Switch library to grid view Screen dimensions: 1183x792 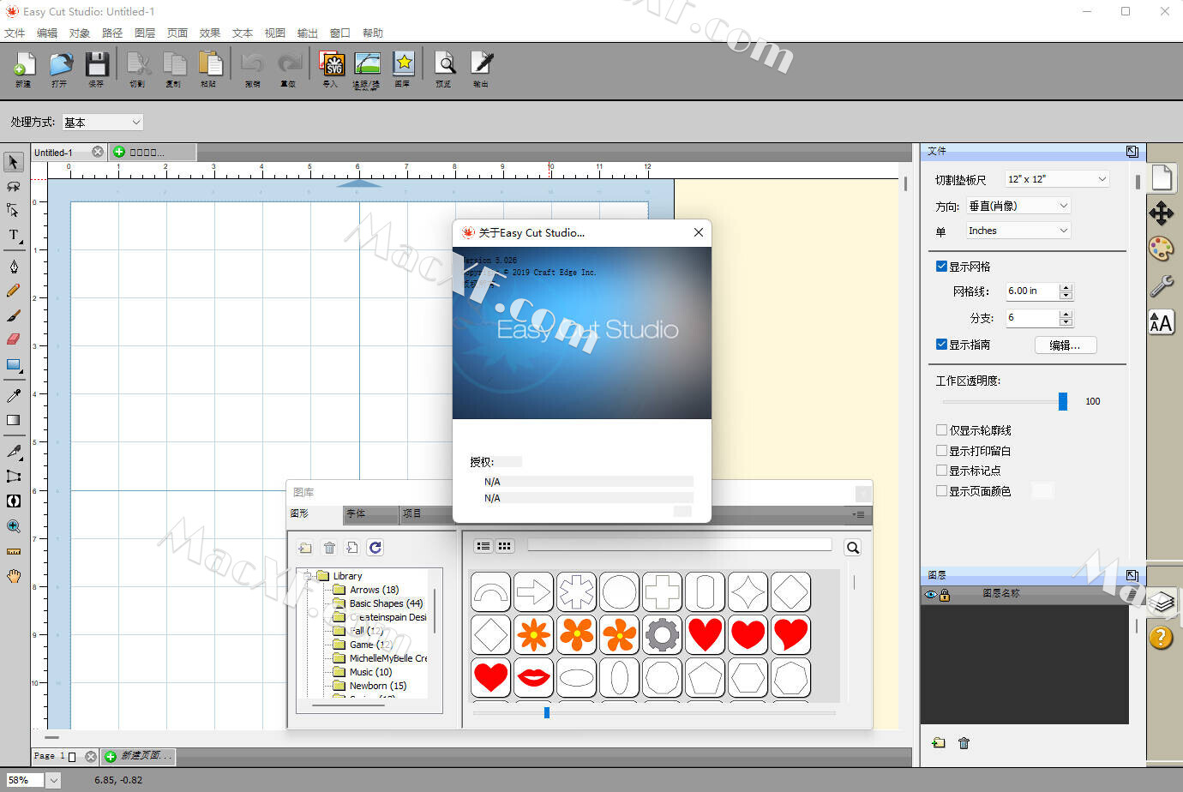click(505, 546)
